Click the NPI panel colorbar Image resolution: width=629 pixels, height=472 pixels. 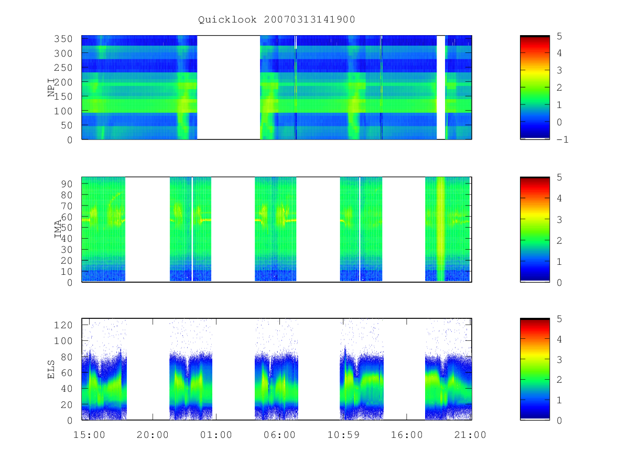535,87
